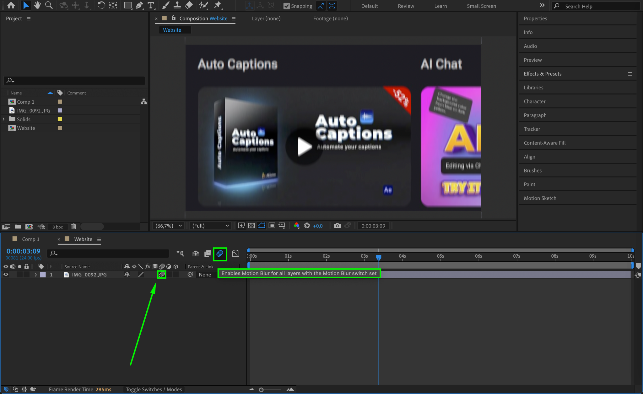Screen dimensions: 643x394
Task: Switch to the Comp 1 timeline tab
Action: click(30, 239)
